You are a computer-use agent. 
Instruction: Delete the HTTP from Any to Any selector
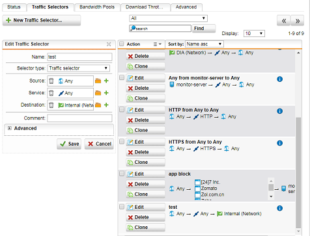[x=145, y=120]
